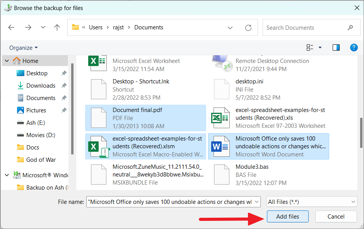Select Microsoft Windows backup tree item
Screen dimensions: 364x229
(x=41, y=175)
